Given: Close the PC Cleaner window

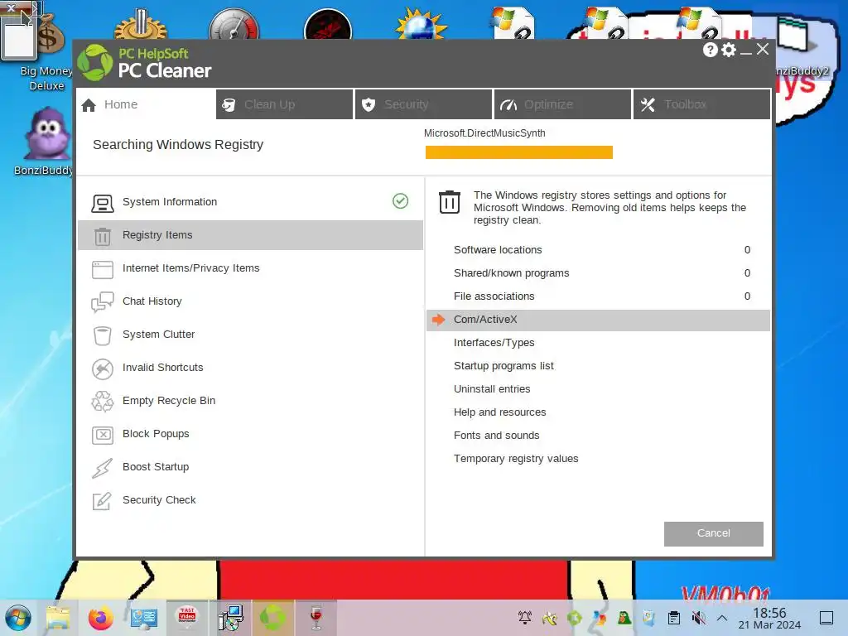Looking at the screenshot, I should pos(763,49).
